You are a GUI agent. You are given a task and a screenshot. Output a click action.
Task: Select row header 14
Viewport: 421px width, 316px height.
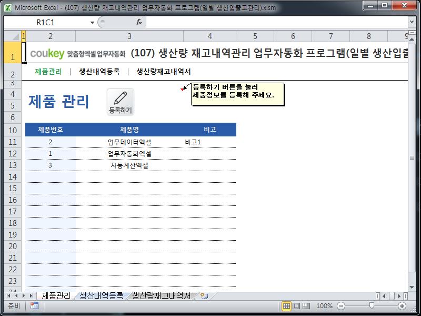coord(13,177)
